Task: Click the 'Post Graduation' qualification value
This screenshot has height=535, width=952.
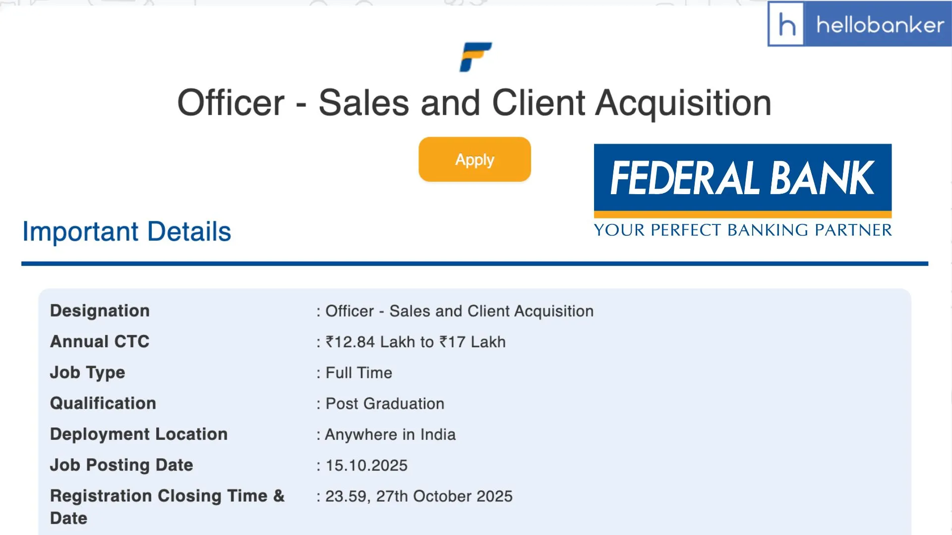Action: 385,404
